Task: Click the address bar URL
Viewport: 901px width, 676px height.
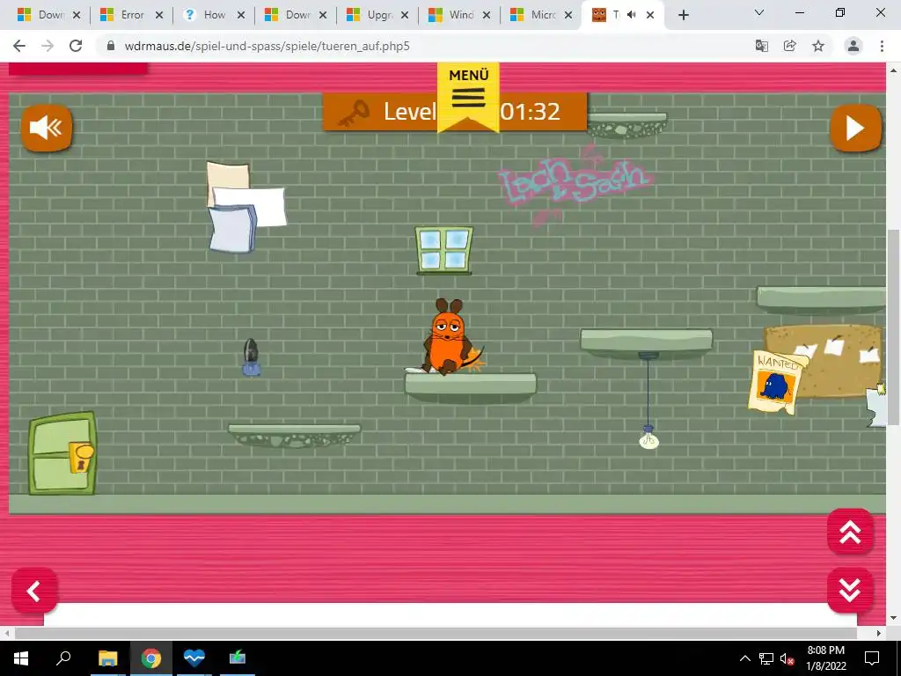Action: coord(267,46)
